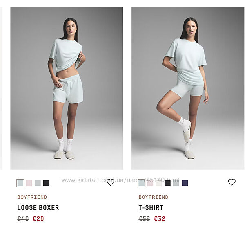Select light blue swatch for T-Shirt

click(x=142, y=183)
